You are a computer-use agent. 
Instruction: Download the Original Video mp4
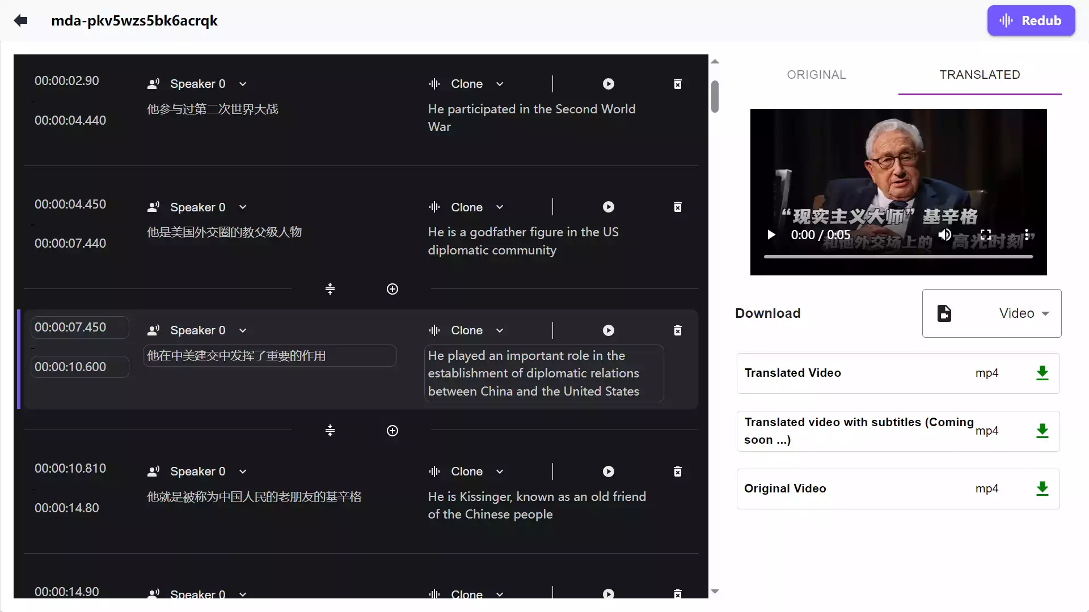(x=1042, y=488)
